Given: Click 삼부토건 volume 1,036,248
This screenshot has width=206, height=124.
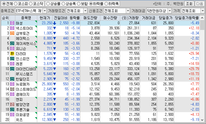Looking at the screenshot, I should [x=132, y=33].
